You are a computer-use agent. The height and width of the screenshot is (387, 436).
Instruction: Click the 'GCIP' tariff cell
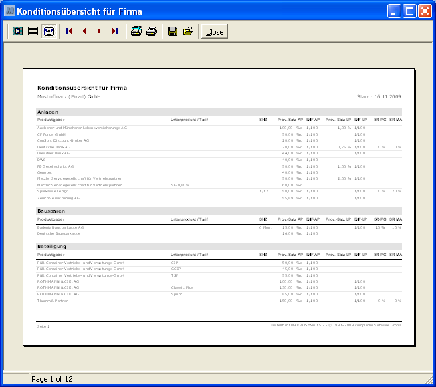click(x=176, y=269)
